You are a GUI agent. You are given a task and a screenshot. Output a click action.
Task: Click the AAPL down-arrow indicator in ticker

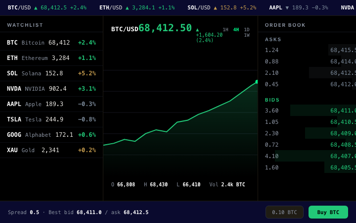tap(287, 8)
